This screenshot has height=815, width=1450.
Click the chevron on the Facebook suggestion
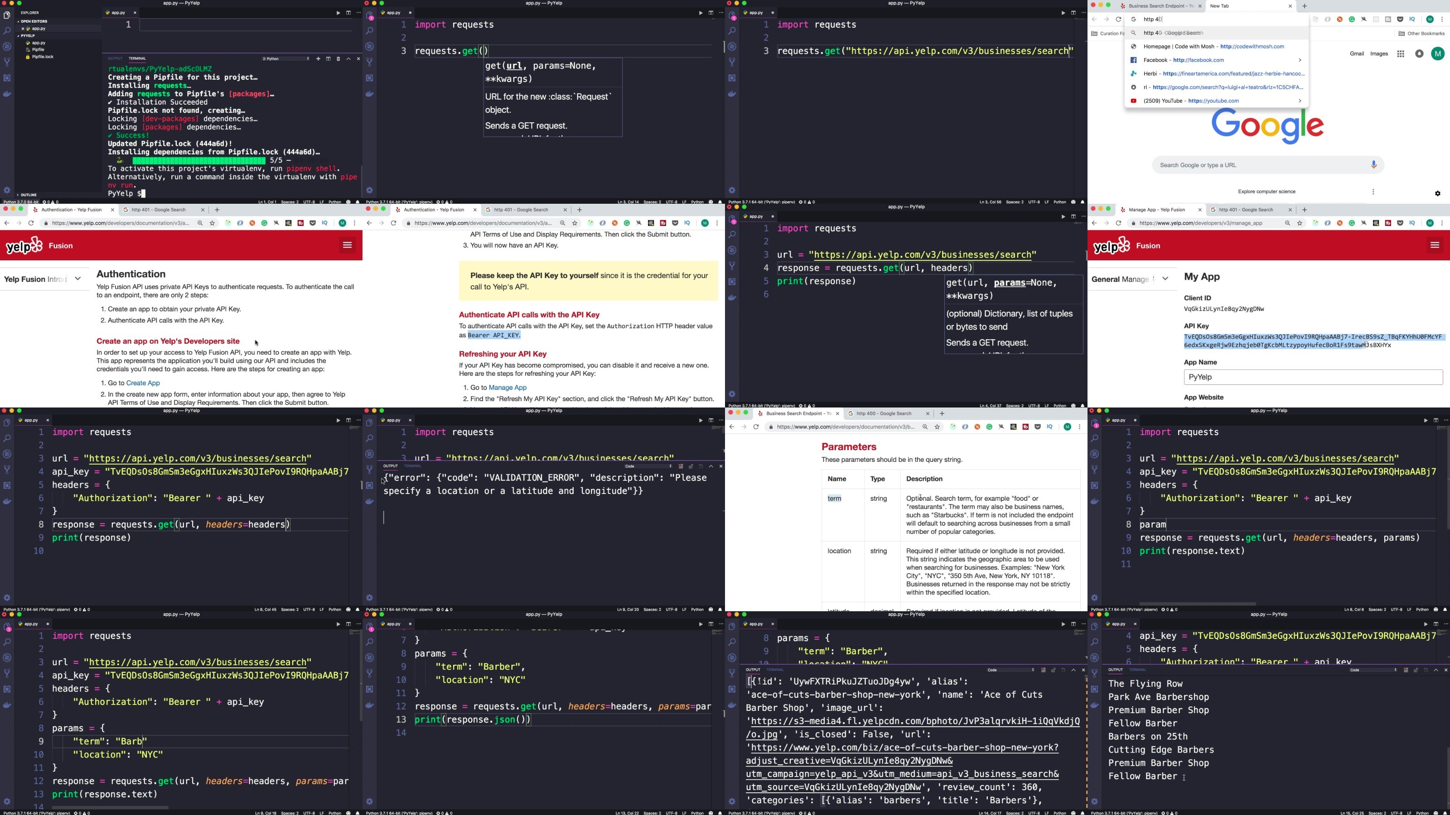click(x=1300, y=60)
